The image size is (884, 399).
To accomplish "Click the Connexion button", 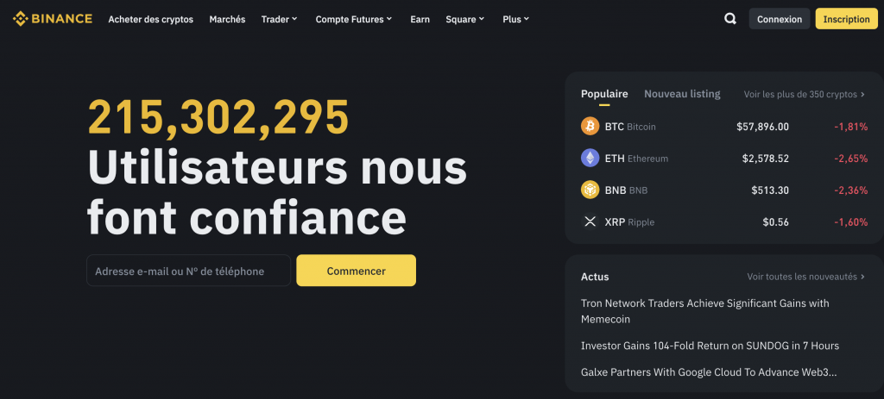I will pyautogui.click(x=780, y=19).
